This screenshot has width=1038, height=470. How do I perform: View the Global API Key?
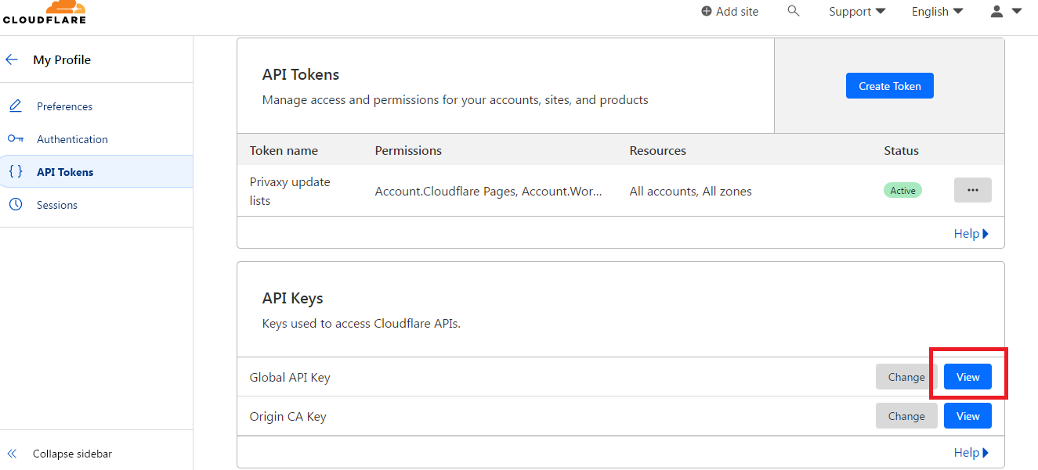pos(967,377)
